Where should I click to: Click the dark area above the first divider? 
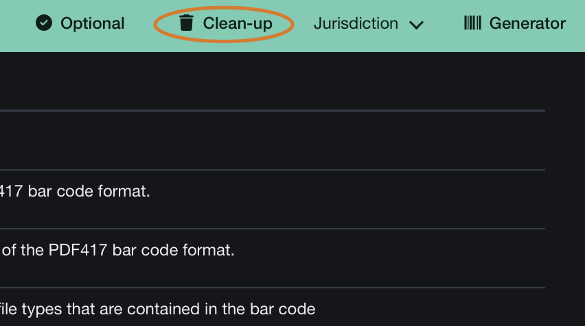(x=206, y=81)
